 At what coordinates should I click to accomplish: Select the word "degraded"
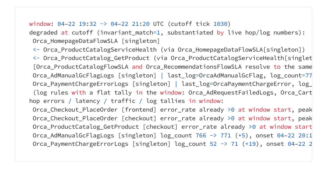pos(43,32)
